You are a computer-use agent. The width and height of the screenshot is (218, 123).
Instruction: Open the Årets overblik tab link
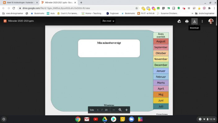(x=161, y=35)
